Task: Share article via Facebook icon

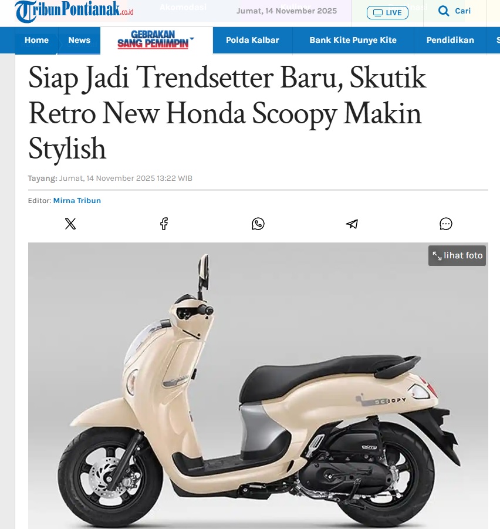Action: (164, 224)
